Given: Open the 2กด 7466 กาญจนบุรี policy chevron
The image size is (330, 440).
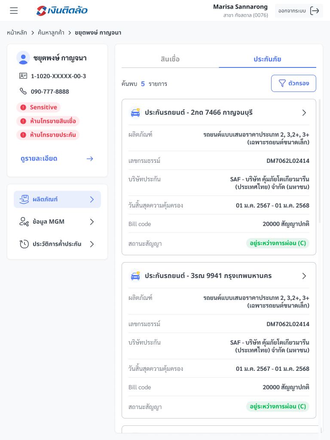Looking at the screenshot, I should pyautogui.click(x=304, y=113).
